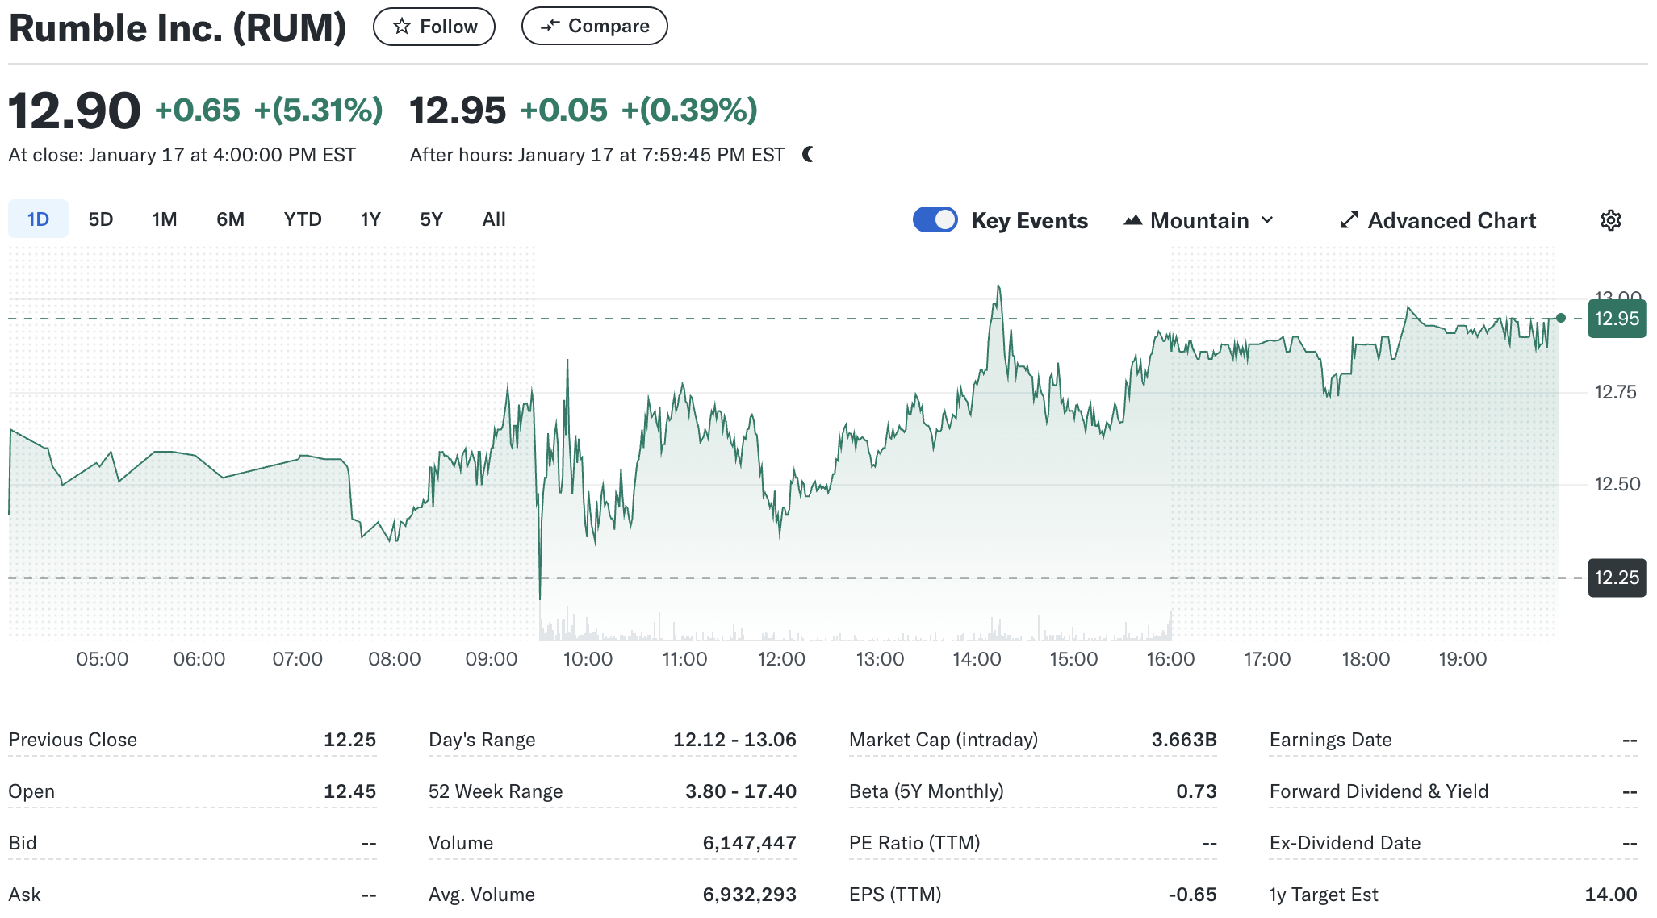Image resolution: width=1657 pixels, height=918 pixels.
Task: Select the 6M range tab
Action: click(x=230, y=219)
